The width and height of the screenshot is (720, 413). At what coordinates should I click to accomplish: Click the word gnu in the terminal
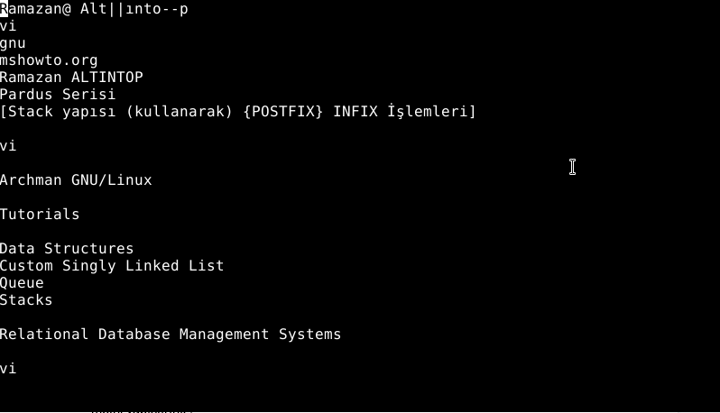[x=13, y=43]
